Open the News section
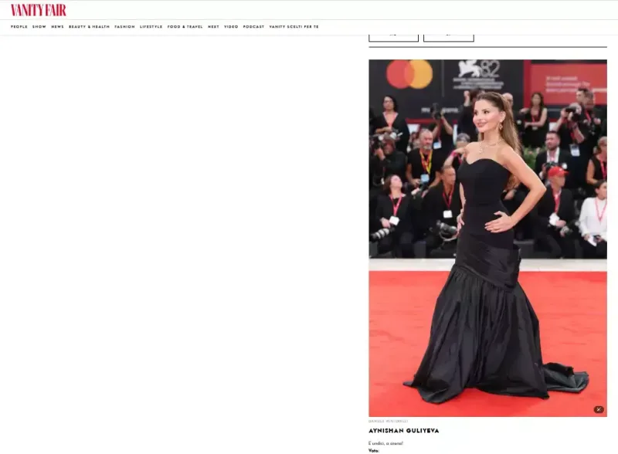The height and width of the screenshot is (454, 618). point(57,27)
